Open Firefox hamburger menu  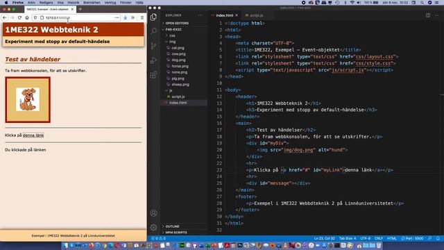pos(142,17)
